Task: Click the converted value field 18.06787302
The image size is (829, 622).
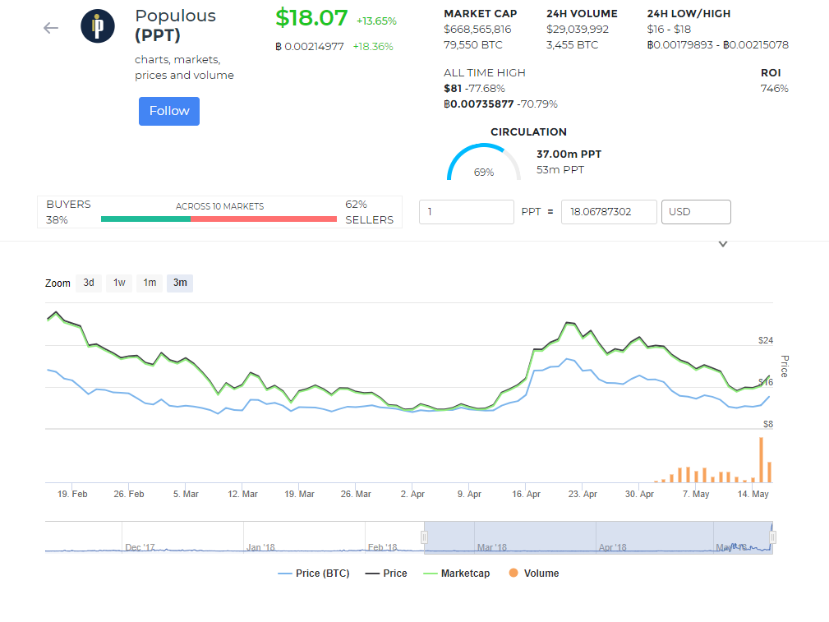Action: click(609, 212)
